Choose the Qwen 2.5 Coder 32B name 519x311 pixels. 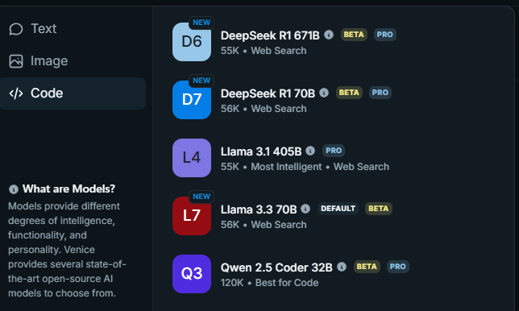[276, 267]
